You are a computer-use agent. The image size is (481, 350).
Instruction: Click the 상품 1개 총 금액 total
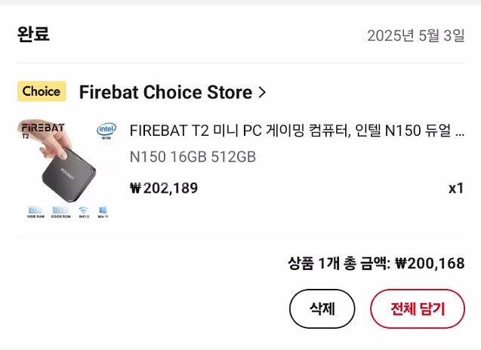[x=375, y=263]
